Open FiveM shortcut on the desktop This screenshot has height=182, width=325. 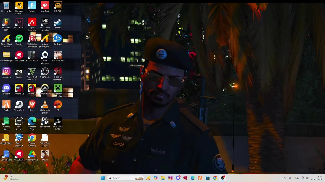(x=6, y=106)
